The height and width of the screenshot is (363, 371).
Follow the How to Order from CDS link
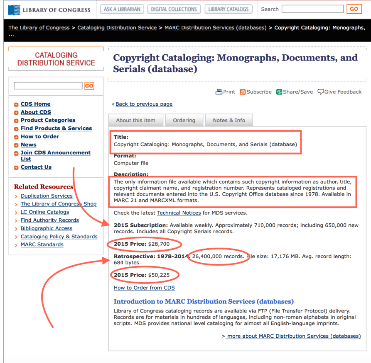144,288
